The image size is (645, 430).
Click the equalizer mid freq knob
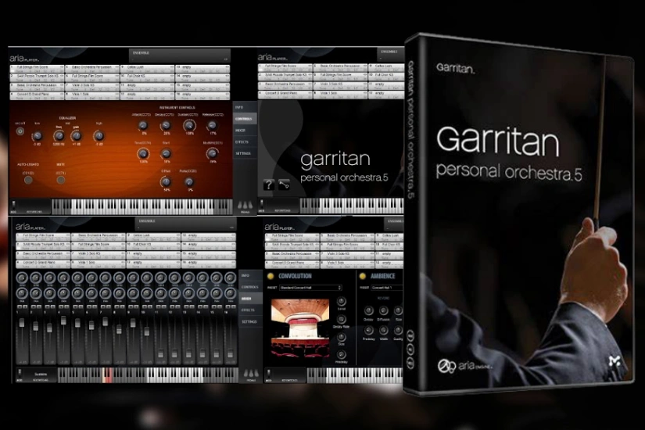coord(59,136)
